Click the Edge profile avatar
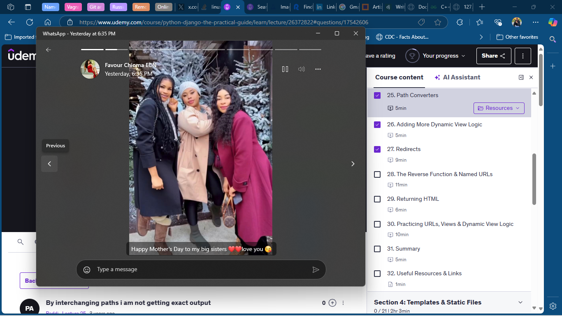This screenshot has height=316, width=562. pyautogui.click(x=517, y=22)
